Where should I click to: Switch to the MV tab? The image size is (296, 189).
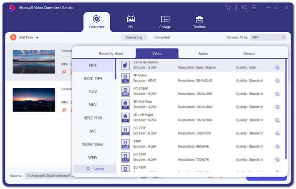(x=131, y=22)
